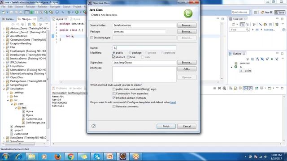
Task: Click the Name input field
Action: coord(144,48)
